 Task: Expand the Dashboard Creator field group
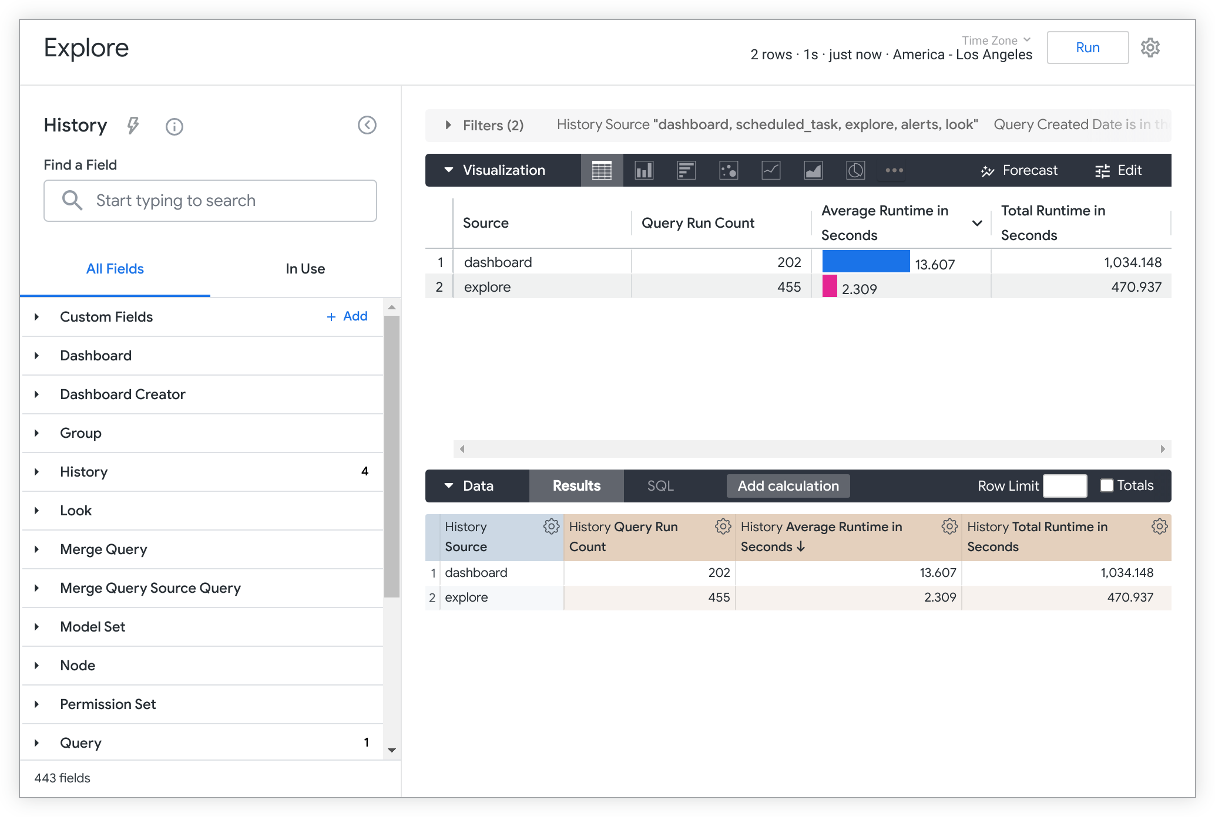pyautogui.click(x=122, y=394)
